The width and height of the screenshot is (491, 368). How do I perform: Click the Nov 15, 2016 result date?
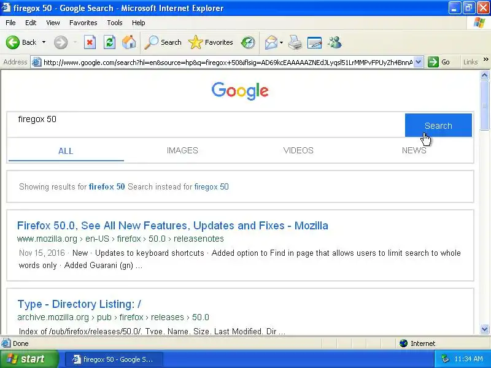42,253
